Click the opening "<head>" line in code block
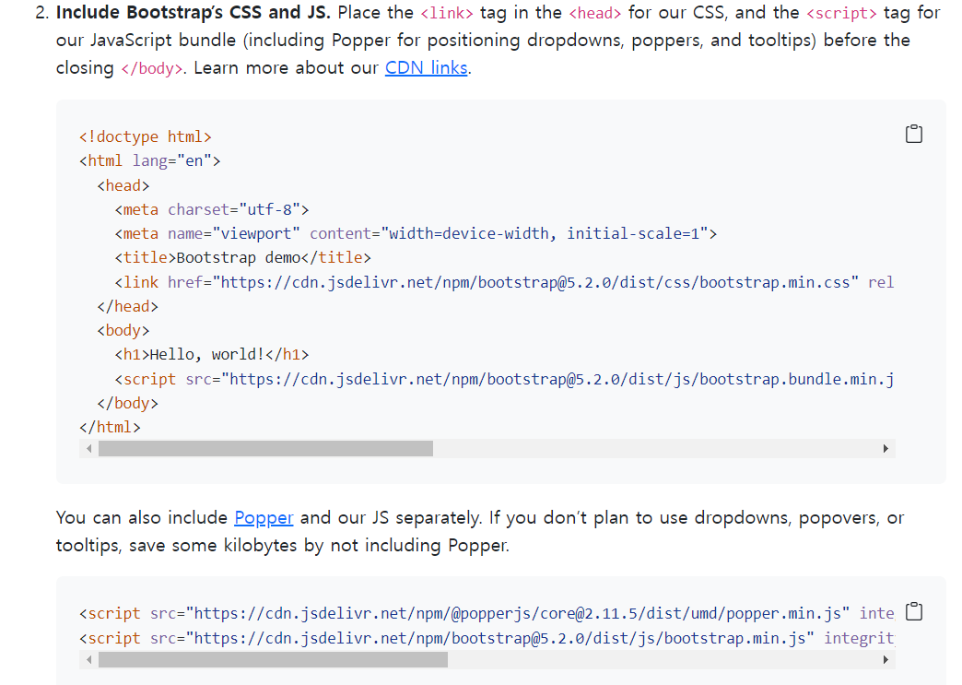 tap(123, 185)
